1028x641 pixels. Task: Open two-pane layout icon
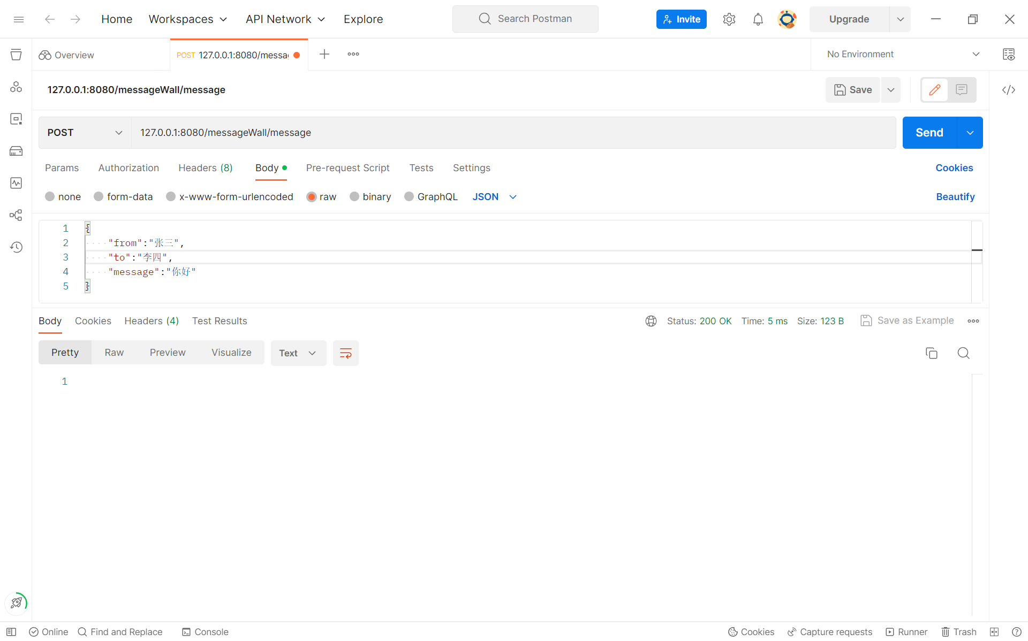994,632
